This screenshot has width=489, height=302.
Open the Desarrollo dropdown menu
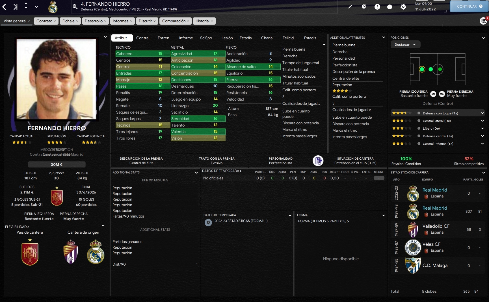pyautogui.click(x=96, y=21)
